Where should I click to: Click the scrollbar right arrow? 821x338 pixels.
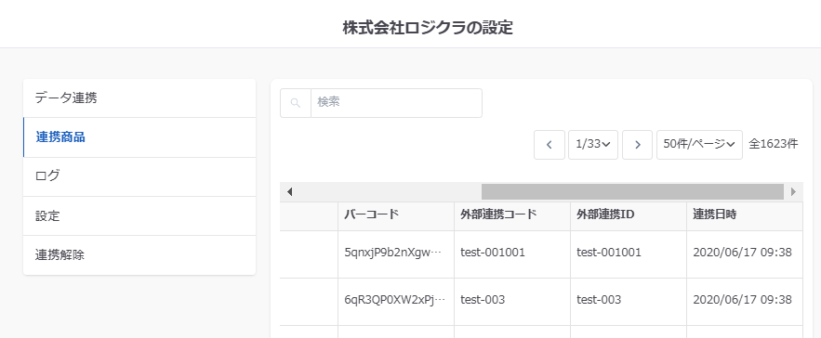coord(793,191)
